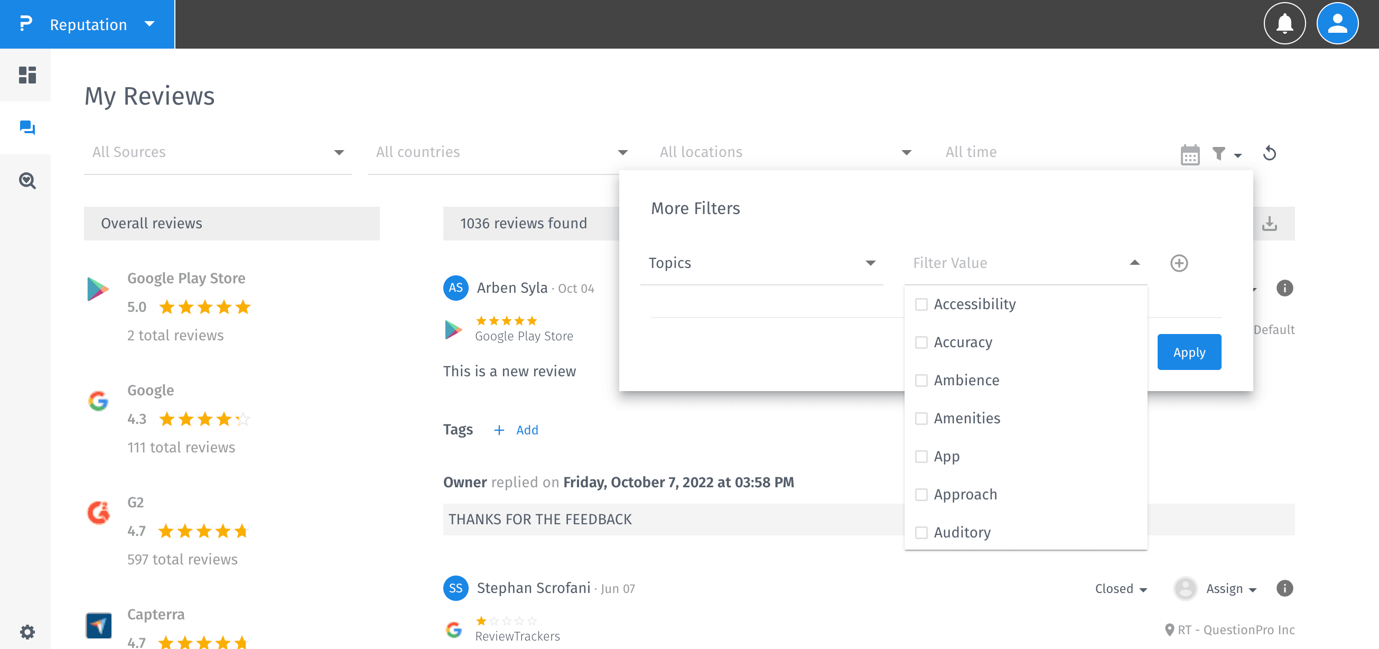Open the Topics filter type dropdown

coord(761,263)
